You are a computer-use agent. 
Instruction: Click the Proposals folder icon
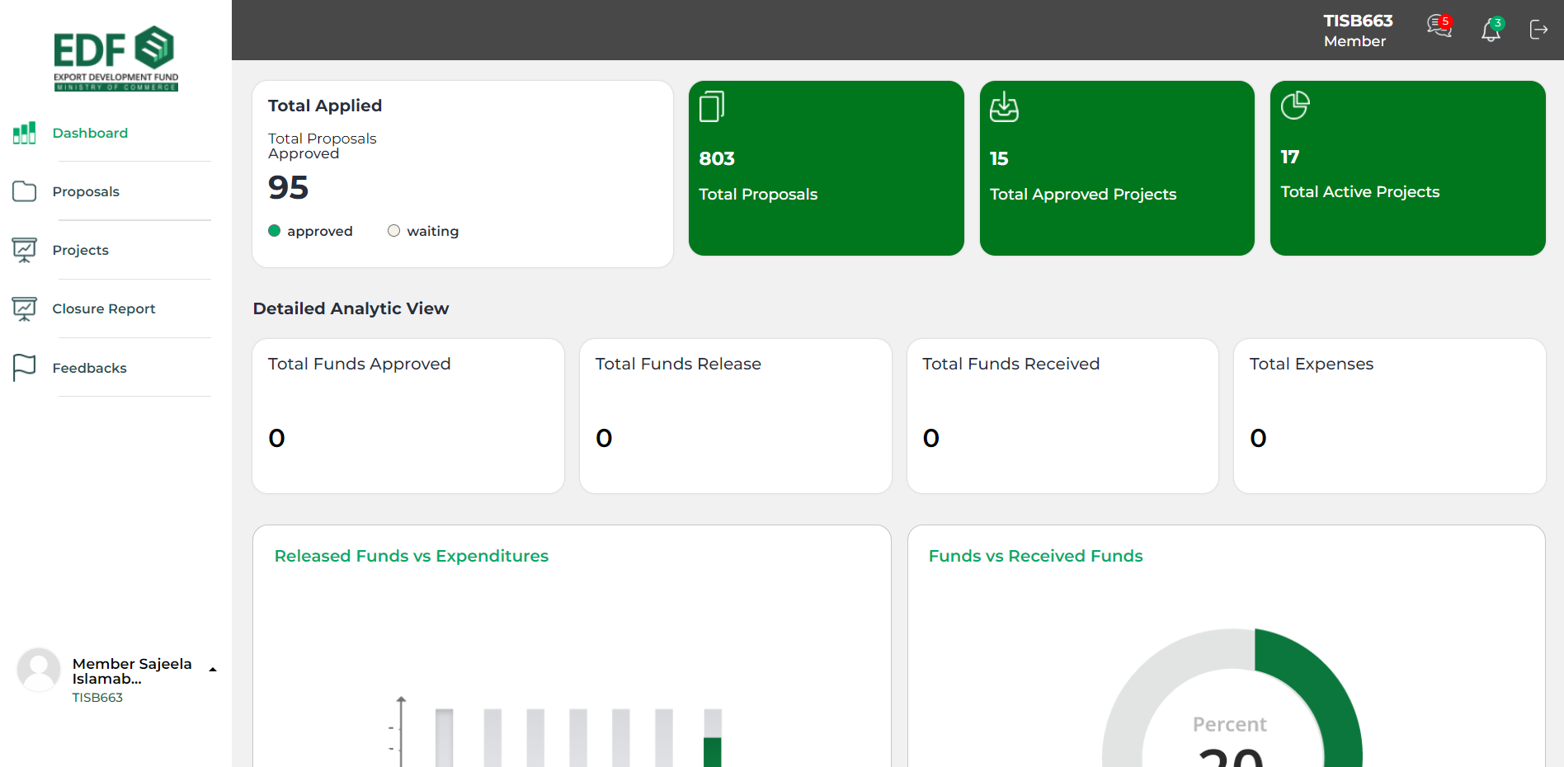tap(24, 191)
